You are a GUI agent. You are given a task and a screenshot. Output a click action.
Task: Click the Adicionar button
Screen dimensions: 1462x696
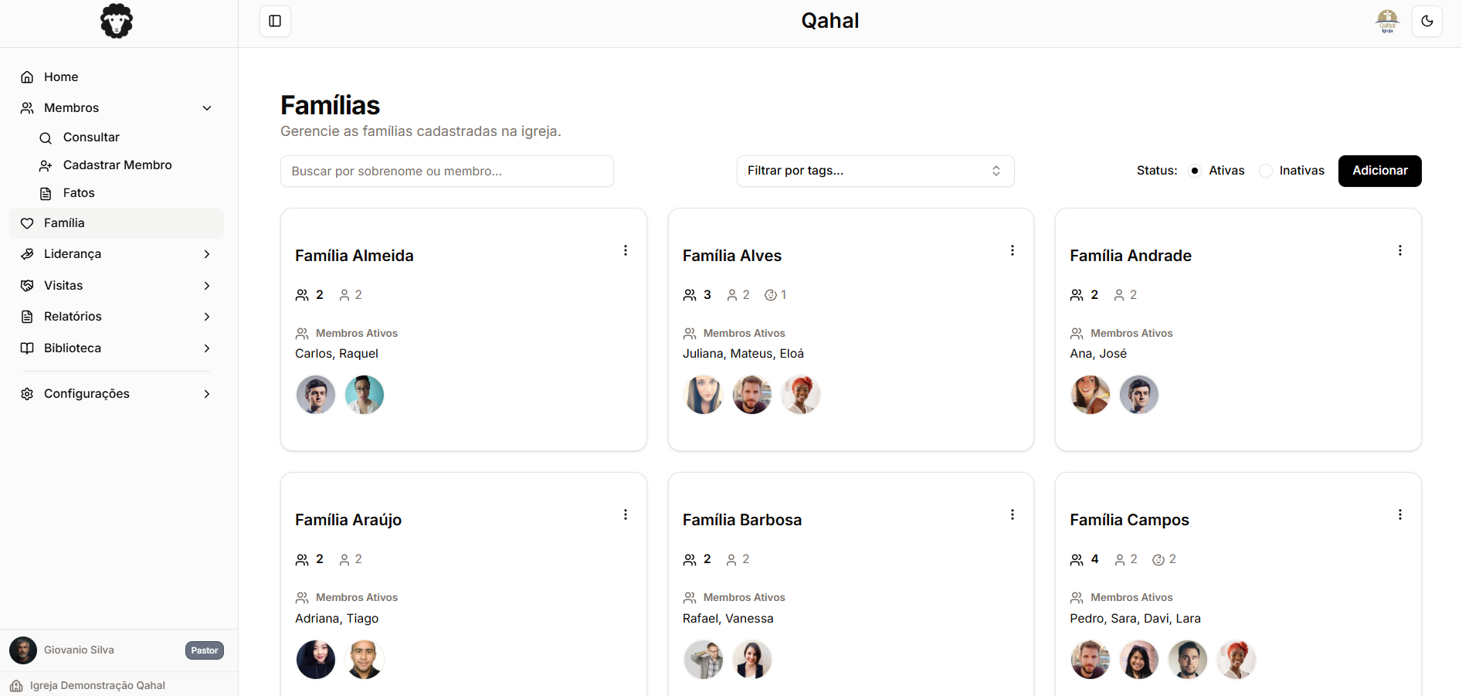[1379, 171]
